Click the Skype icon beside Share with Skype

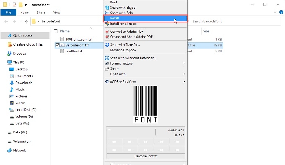107,8
